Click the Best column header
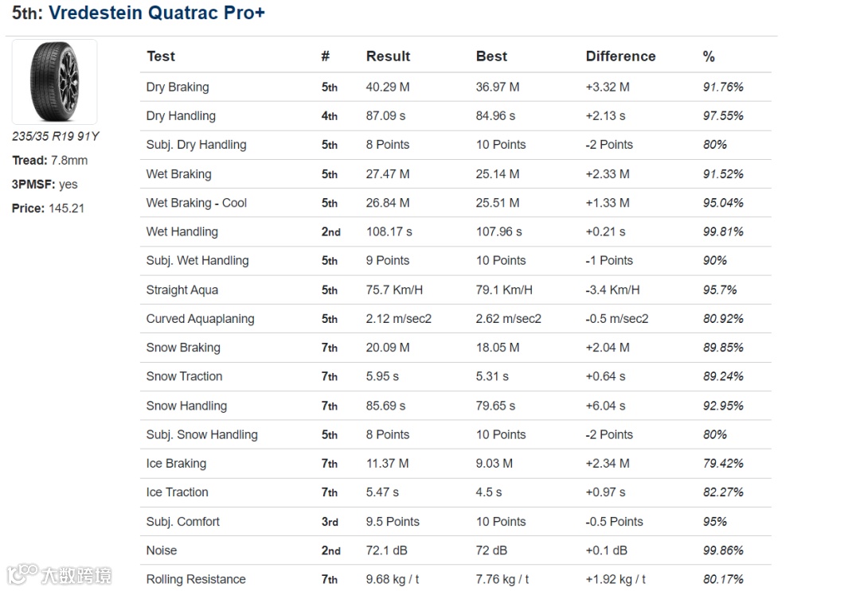Viewport: 860px width, 591px height. [491, 56]
